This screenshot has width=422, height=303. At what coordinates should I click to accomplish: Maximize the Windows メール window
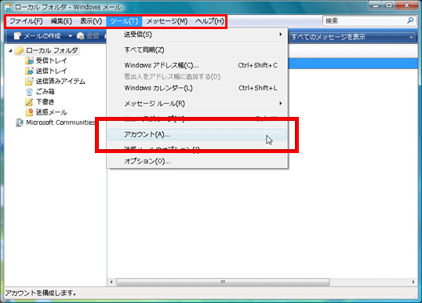tap(389, 5)
